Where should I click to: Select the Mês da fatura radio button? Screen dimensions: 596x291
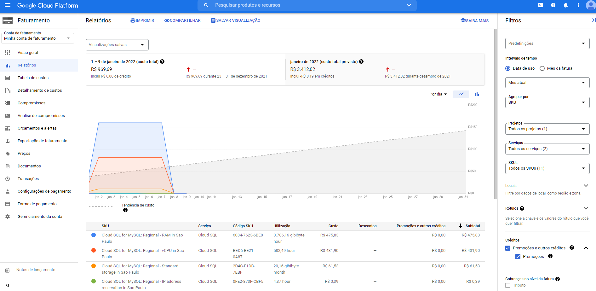[542, 68]
